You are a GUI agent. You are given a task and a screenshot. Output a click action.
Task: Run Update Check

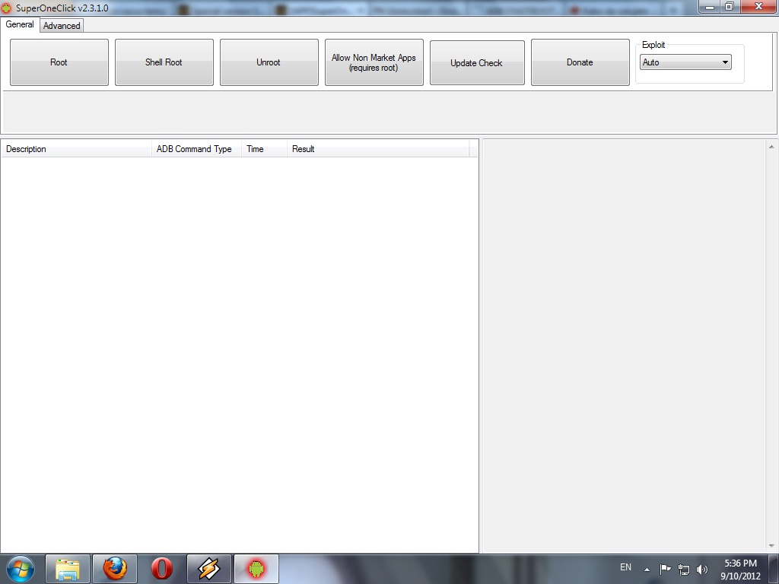tap(477, 63)
